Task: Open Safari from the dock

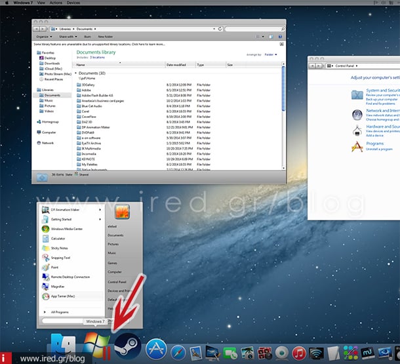Action: tap(178, 353)
